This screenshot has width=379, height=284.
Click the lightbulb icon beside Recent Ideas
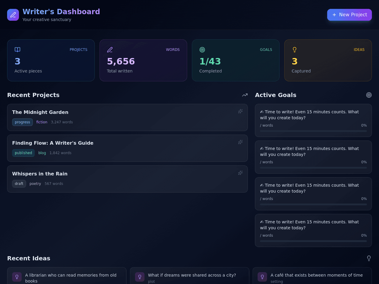click(x=369, y=258)
